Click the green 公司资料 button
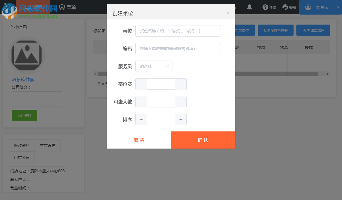The width and height of the screenshot is (342, 200). [24, 115]
